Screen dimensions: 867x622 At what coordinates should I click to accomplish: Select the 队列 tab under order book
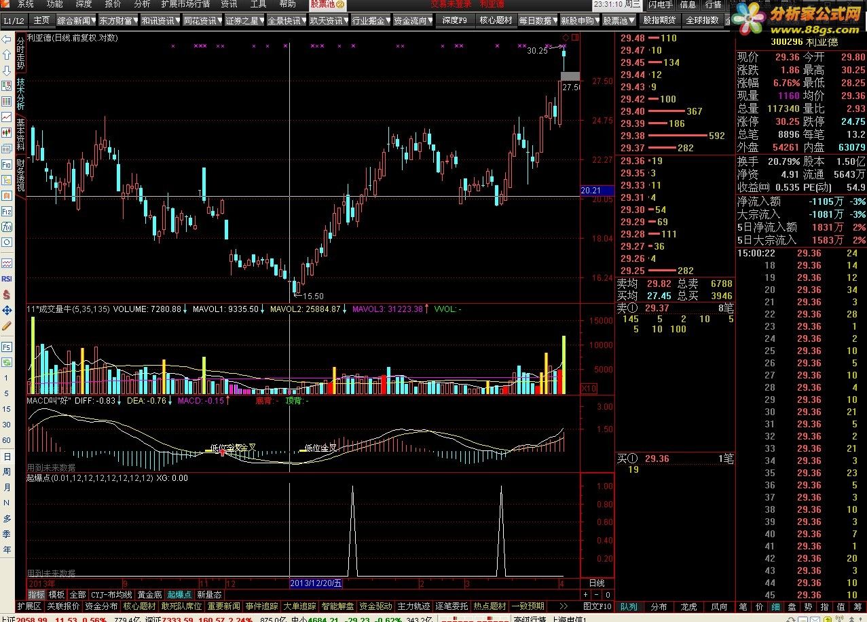point(629,606)
